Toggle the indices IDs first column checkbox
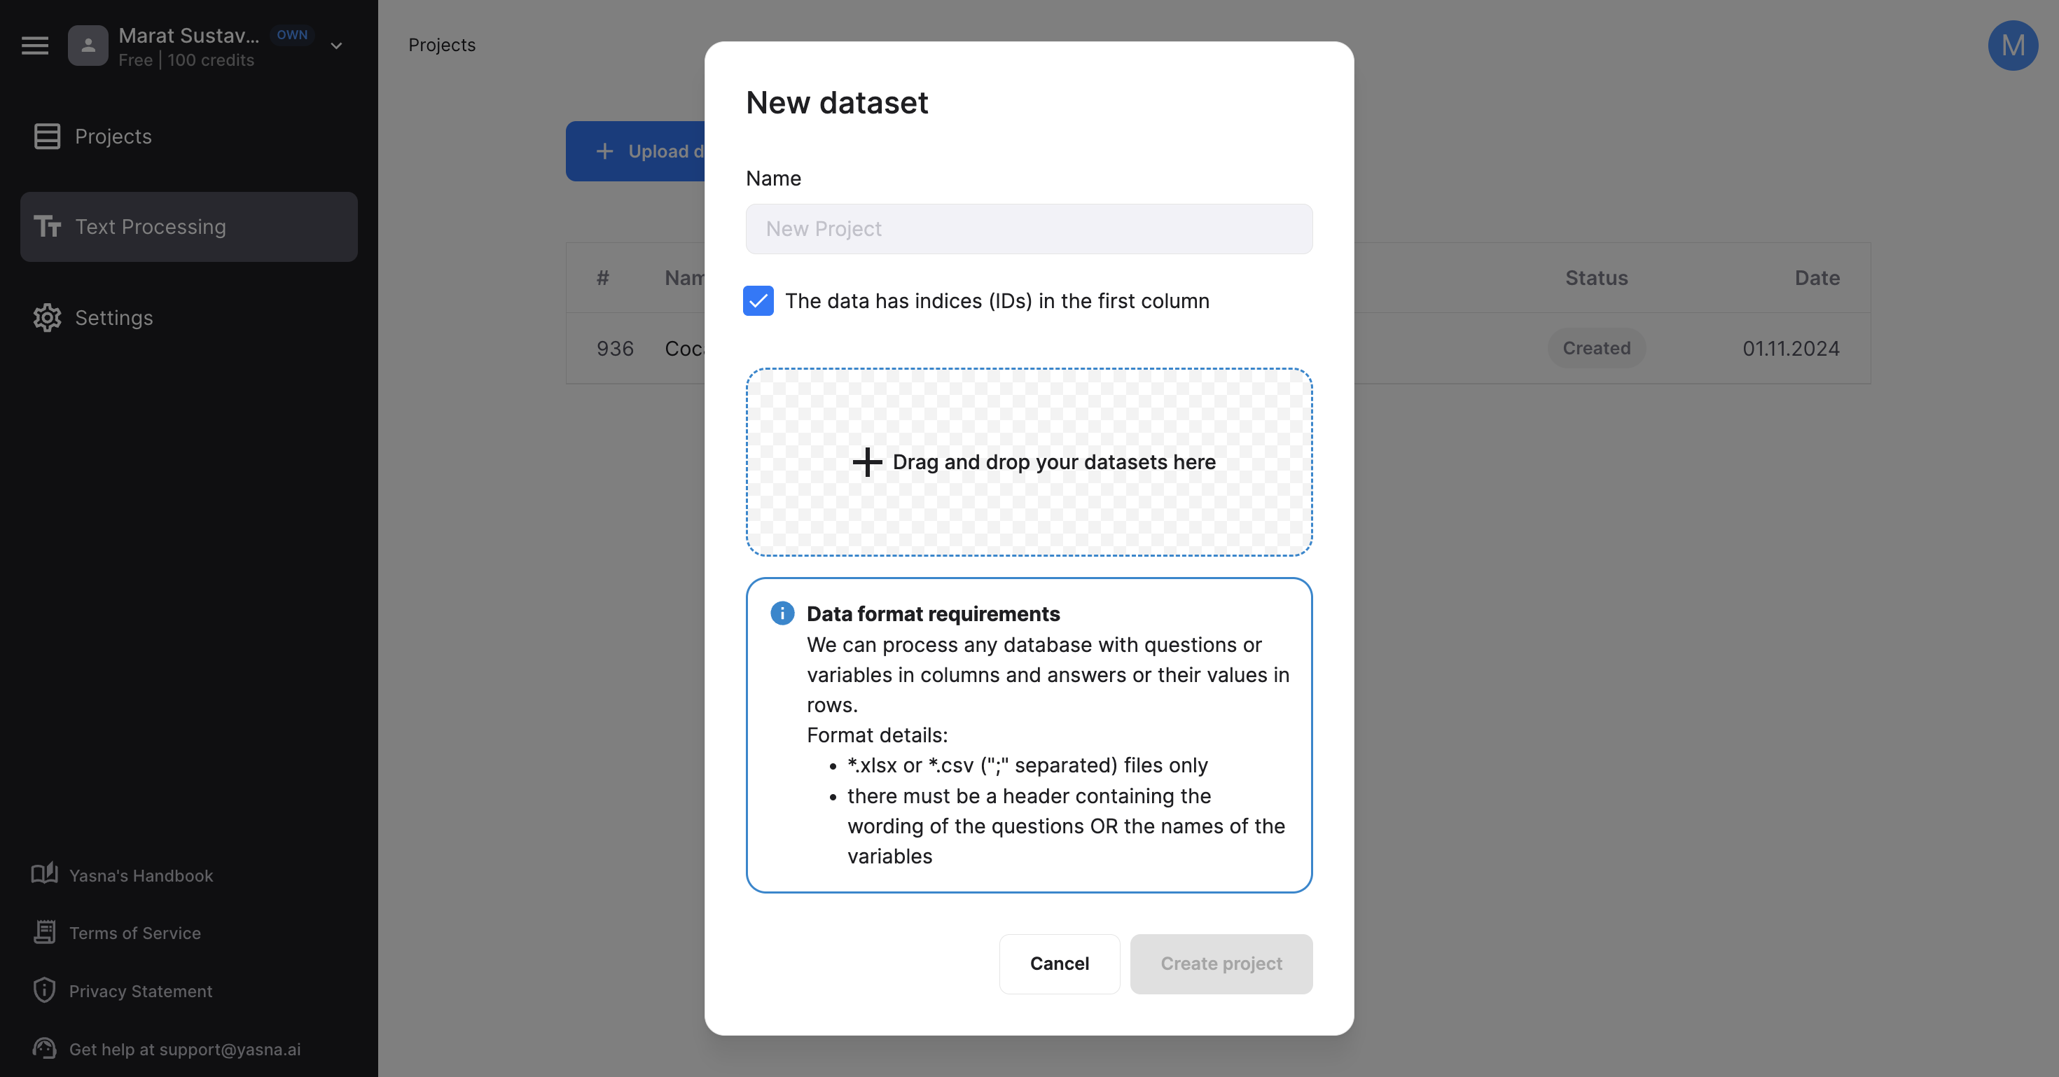 click(758, 301)
